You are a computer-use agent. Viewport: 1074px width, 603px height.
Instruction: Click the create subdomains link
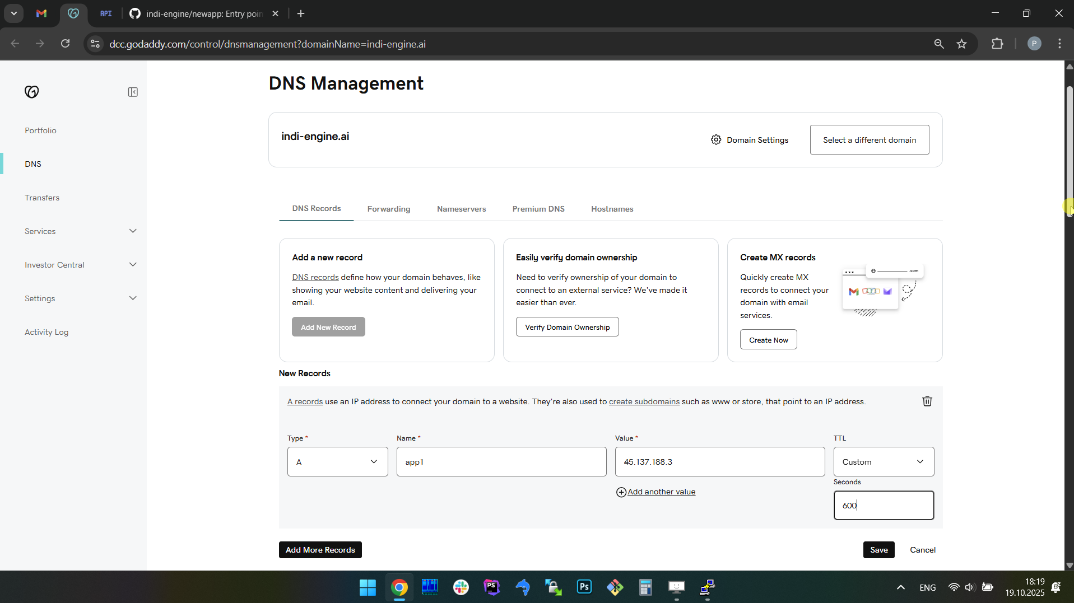(644, 401)
